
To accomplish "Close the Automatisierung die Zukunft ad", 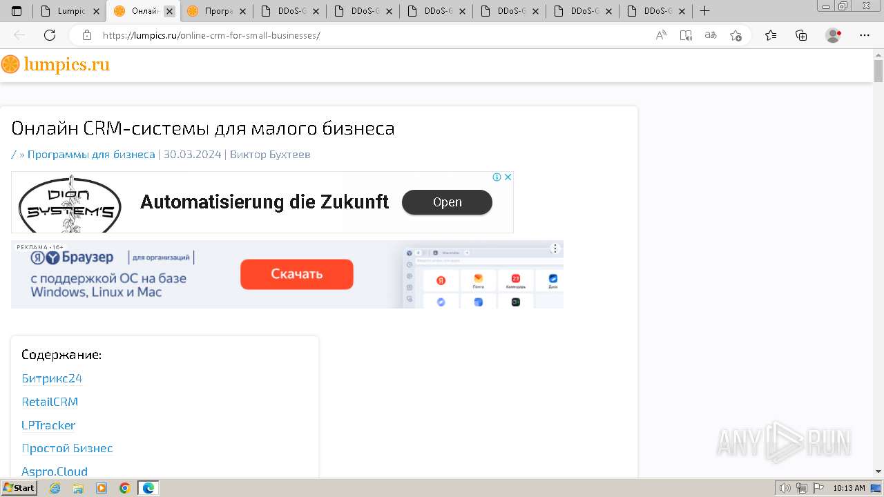I will click(x=508, y=177).
